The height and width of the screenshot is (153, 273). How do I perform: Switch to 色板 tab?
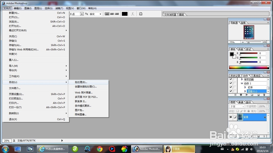click(241, 49)
